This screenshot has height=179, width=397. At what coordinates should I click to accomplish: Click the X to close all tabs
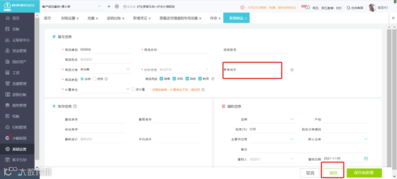(393, 18)
